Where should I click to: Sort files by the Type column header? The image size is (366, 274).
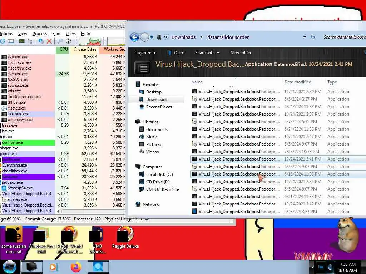pyautogui.click(x=346, y=82)
